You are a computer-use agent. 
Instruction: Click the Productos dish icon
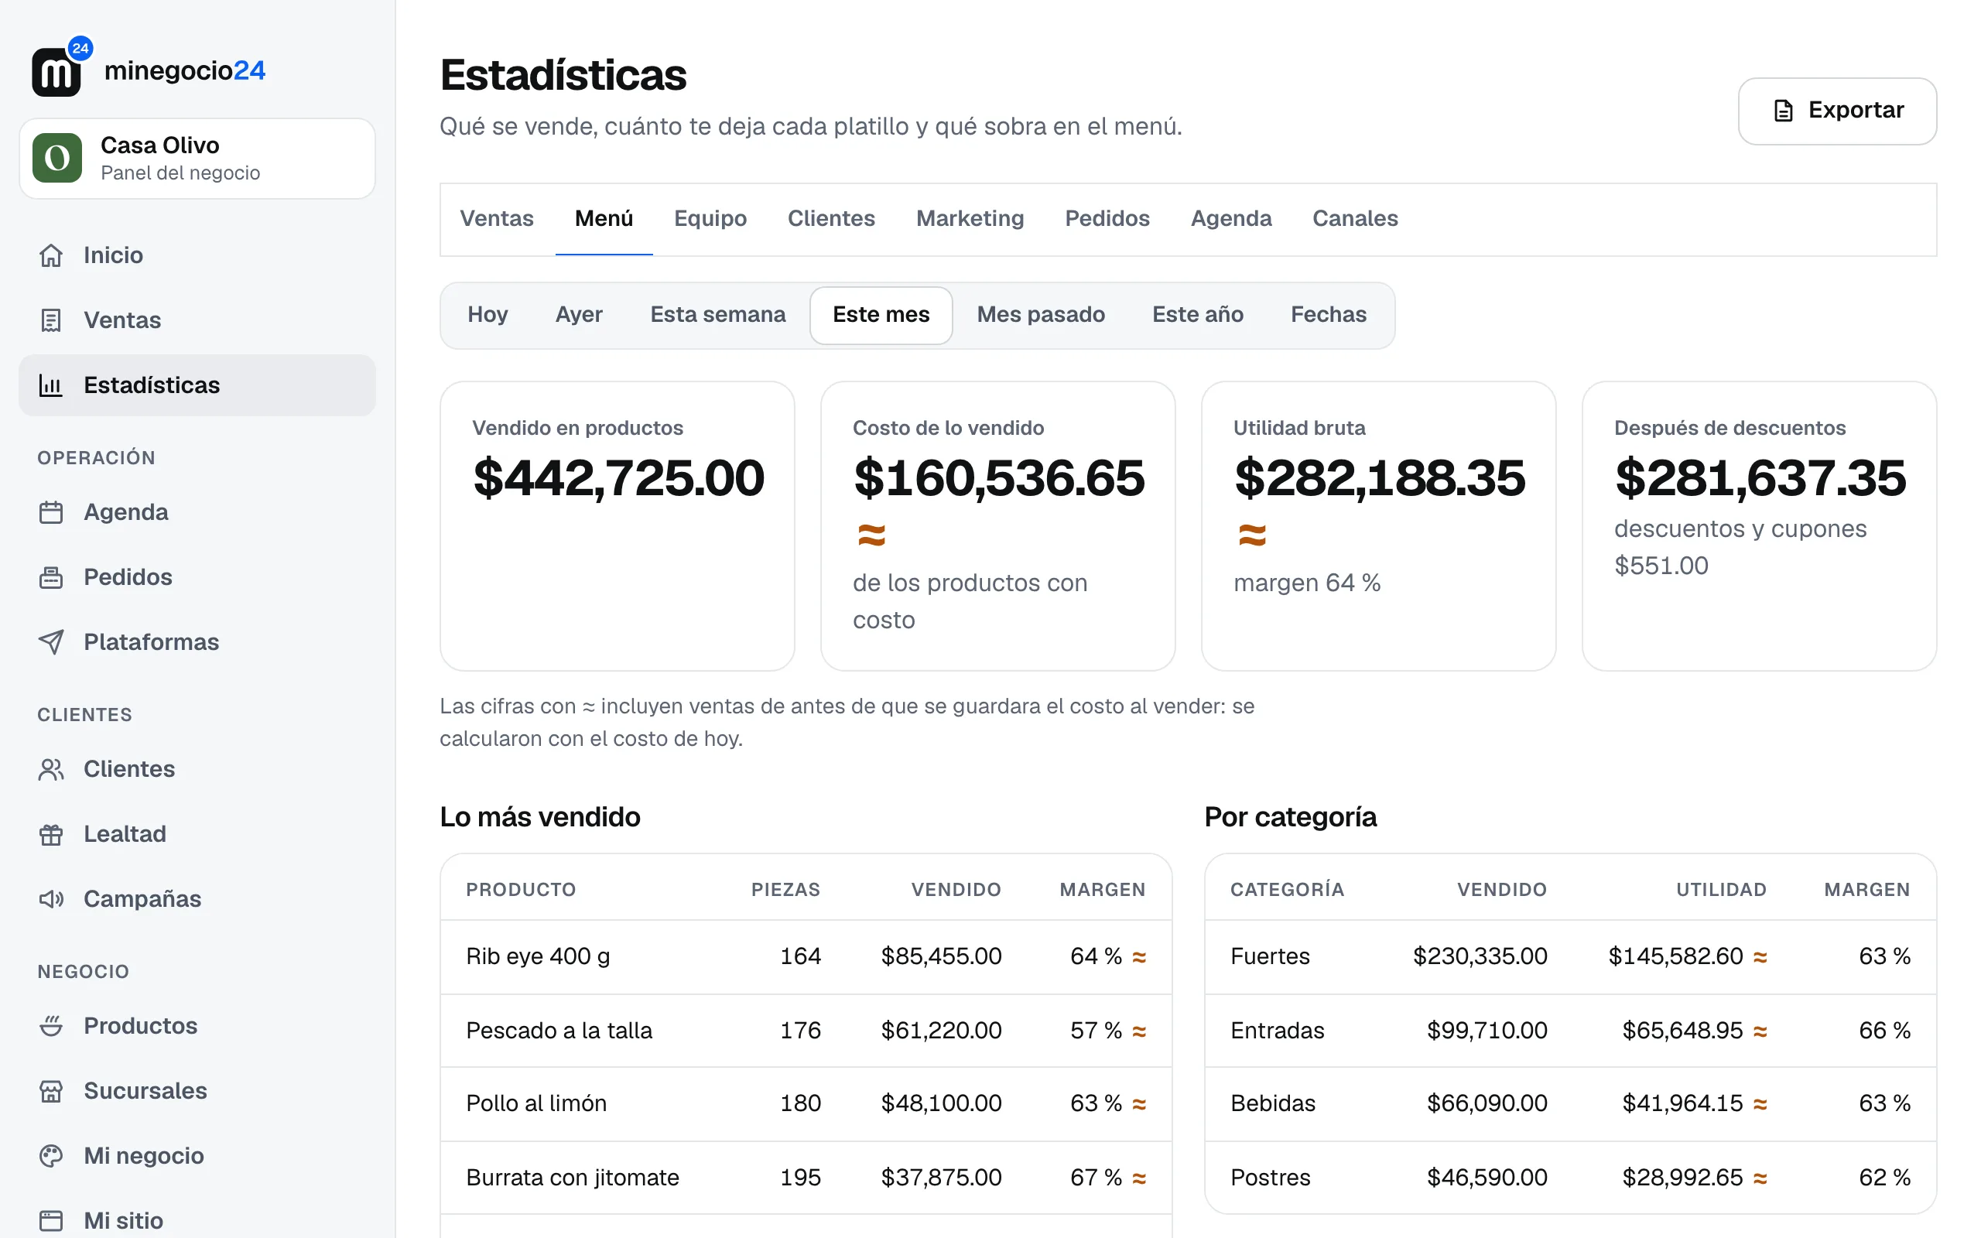click(51, 1026)
